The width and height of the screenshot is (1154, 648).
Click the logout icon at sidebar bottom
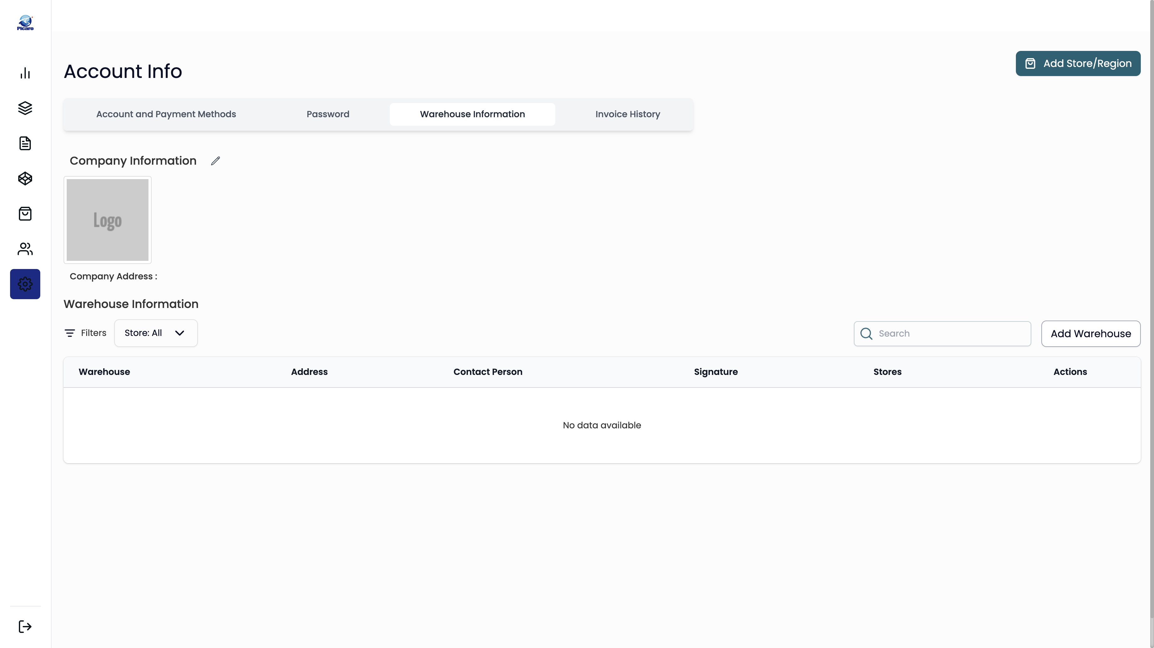tap(25, 626)
